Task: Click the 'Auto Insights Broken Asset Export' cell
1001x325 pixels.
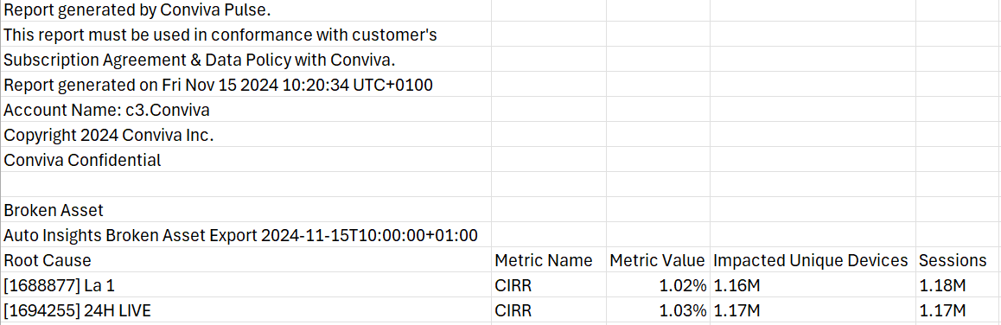Action: tap(245, 234)
